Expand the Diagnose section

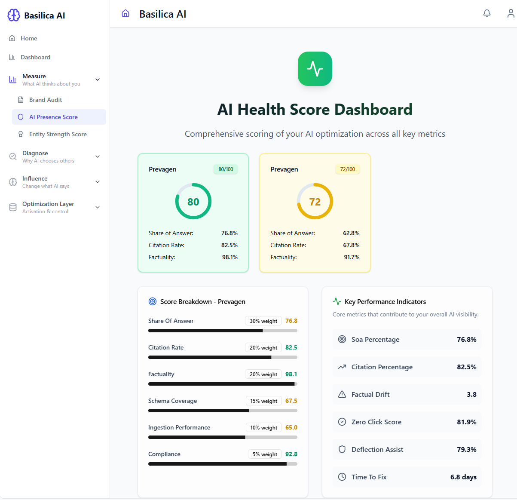click(98, 156)
